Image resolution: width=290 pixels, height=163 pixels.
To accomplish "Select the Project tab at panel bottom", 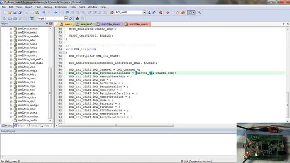I will point(7,126).
